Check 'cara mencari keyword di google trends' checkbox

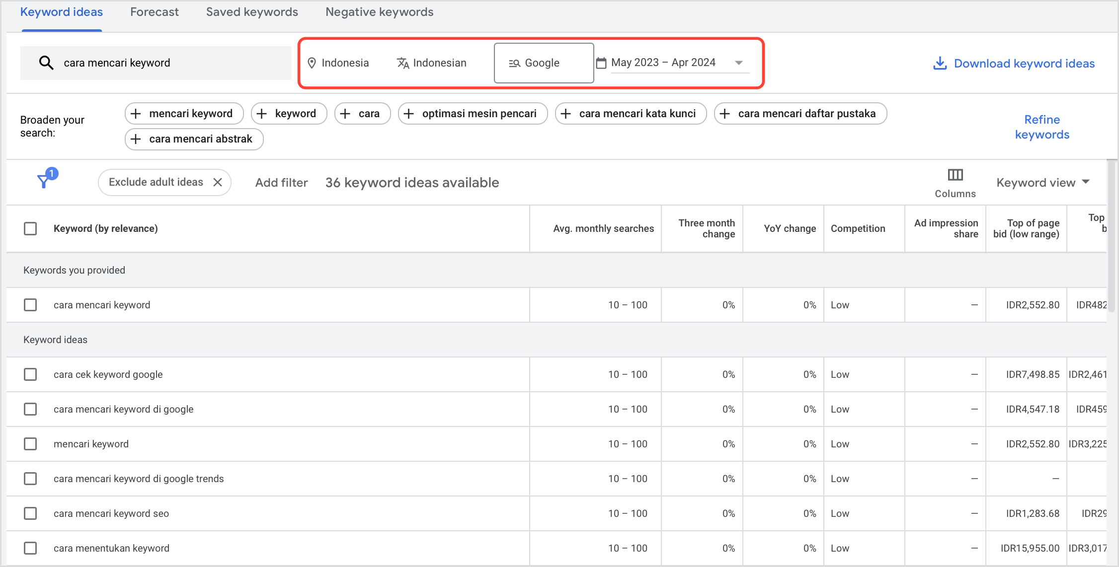[30, 479]
